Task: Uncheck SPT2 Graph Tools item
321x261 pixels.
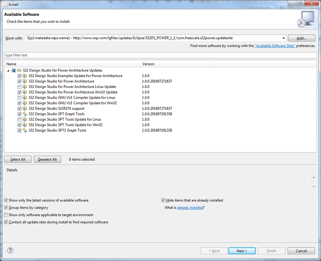Action: [20, 130]
